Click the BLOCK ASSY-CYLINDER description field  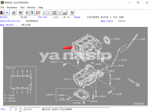point(76,109)
